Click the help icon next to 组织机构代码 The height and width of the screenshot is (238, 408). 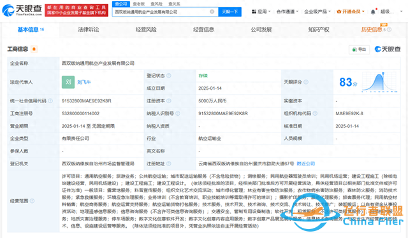coord(315,113)
